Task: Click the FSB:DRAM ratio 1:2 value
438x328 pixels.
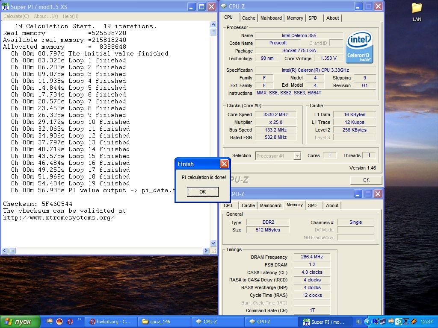Action: pyautogui.click(x=312, y=265)
